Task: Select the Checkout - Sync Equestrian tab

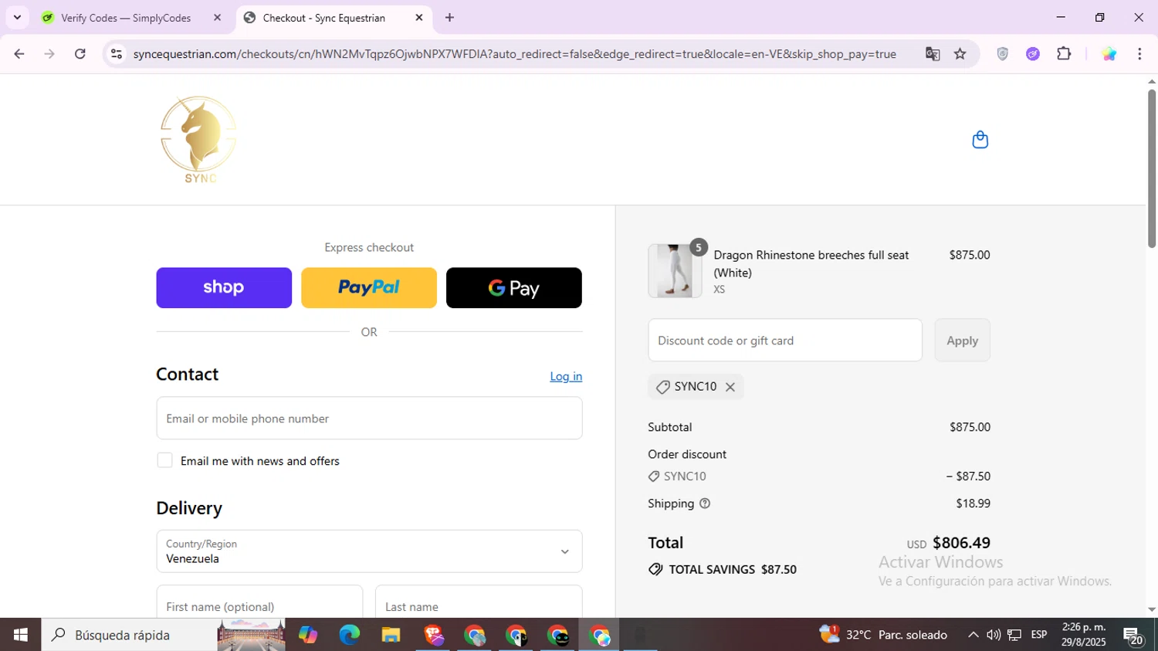Action: [324, 18]
